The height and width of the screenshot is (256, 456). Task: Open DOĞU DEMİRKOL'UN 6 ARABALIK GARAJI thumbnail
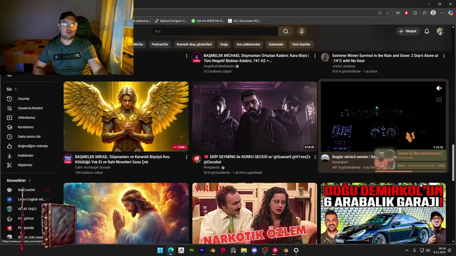pos(383,213)
